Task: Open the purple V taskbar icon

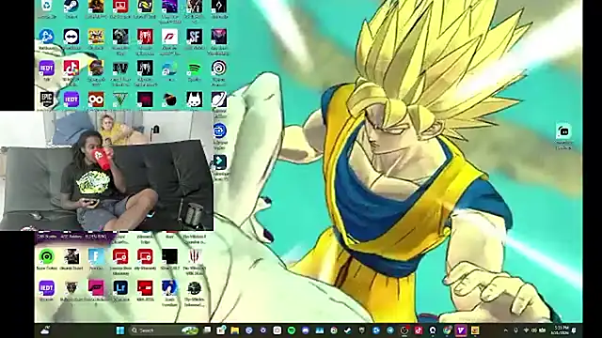Action: (461, 330)
